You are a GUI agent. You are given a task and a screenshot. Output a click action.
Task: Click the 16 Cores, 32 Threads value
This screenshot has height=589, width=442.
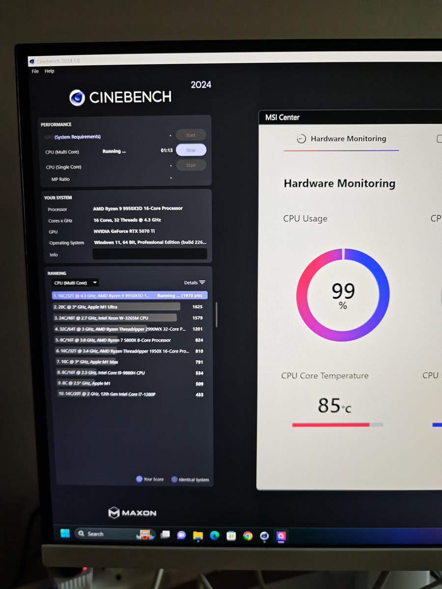(127, 220)
